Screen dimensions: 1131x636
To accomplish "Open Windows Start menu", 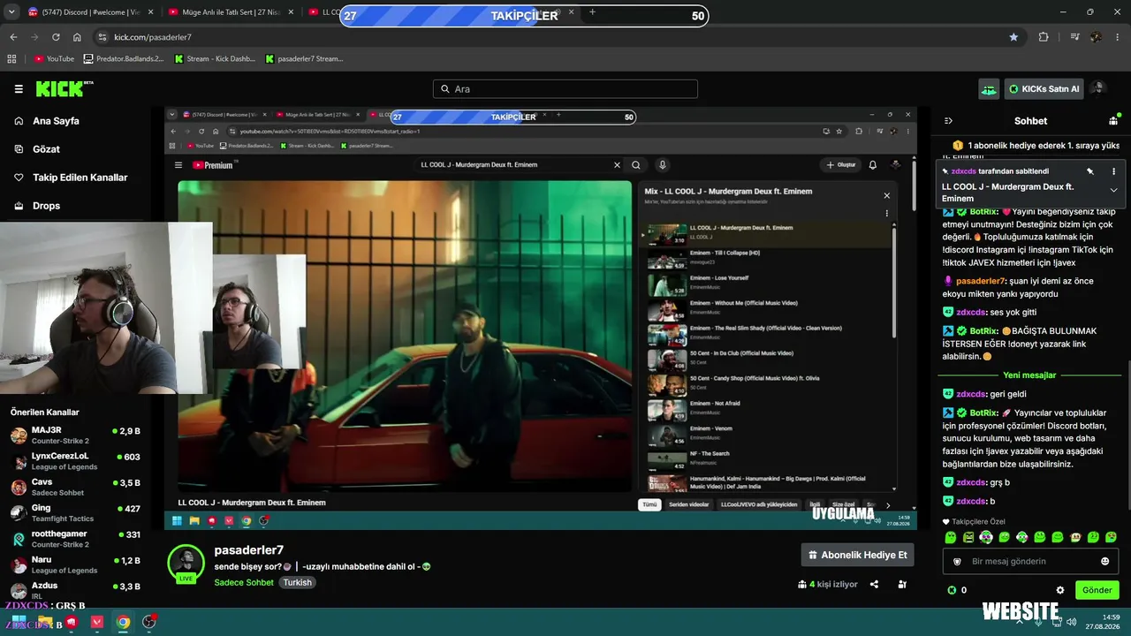I will coord(18,622).
